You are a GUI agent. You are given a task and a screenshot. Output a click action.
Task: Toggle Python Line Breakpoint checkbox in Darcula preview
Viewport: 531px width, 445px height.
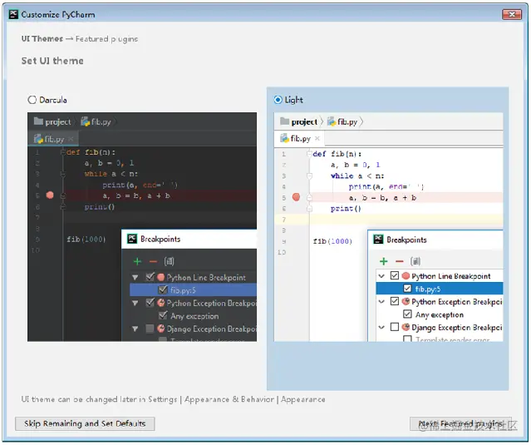point(150,277)
